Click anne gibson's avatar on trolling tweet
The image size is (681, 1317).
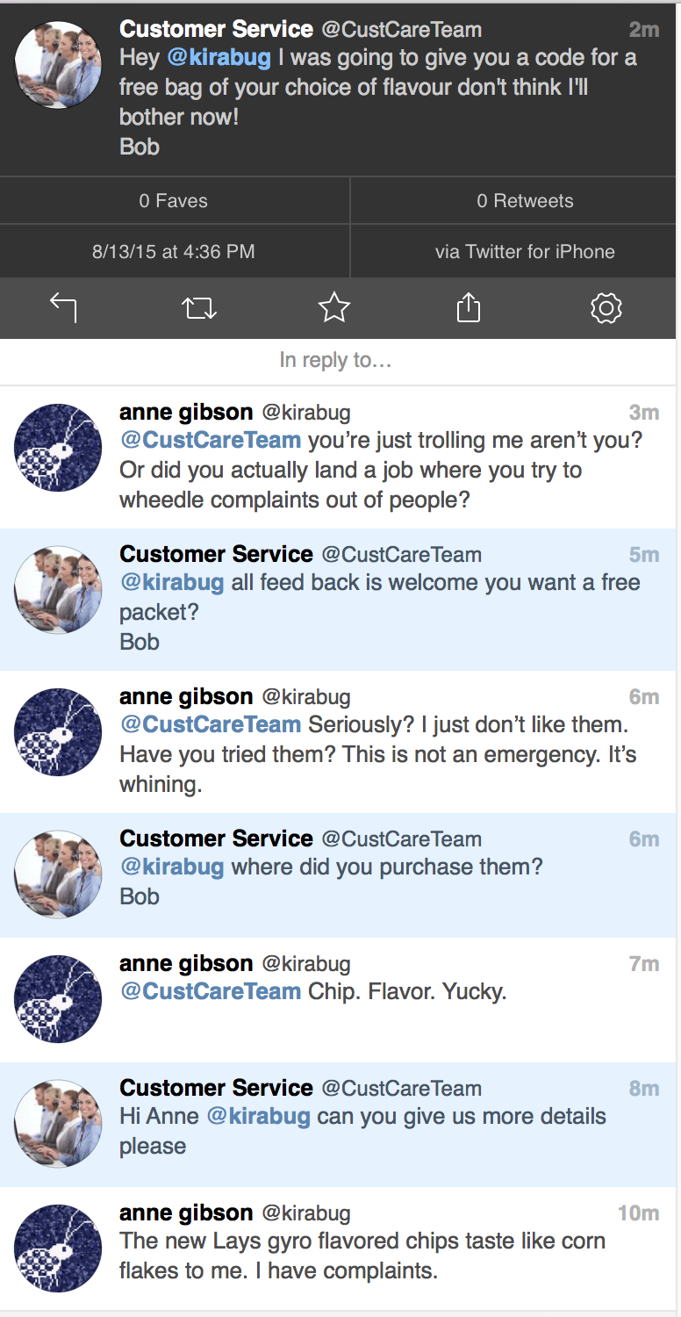(59, 448)
